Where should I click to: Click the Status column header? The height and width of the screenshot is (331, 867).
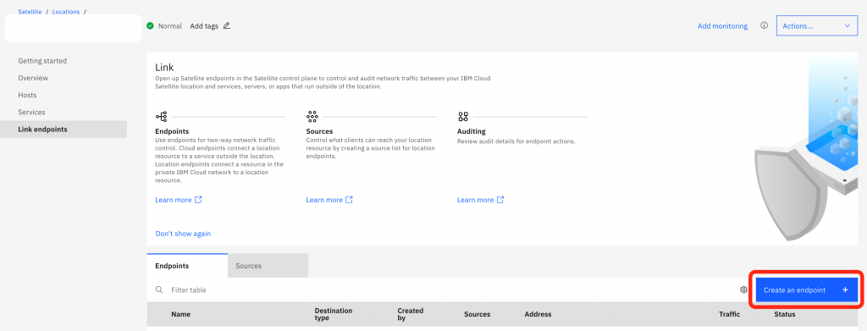tap(785, 314)
